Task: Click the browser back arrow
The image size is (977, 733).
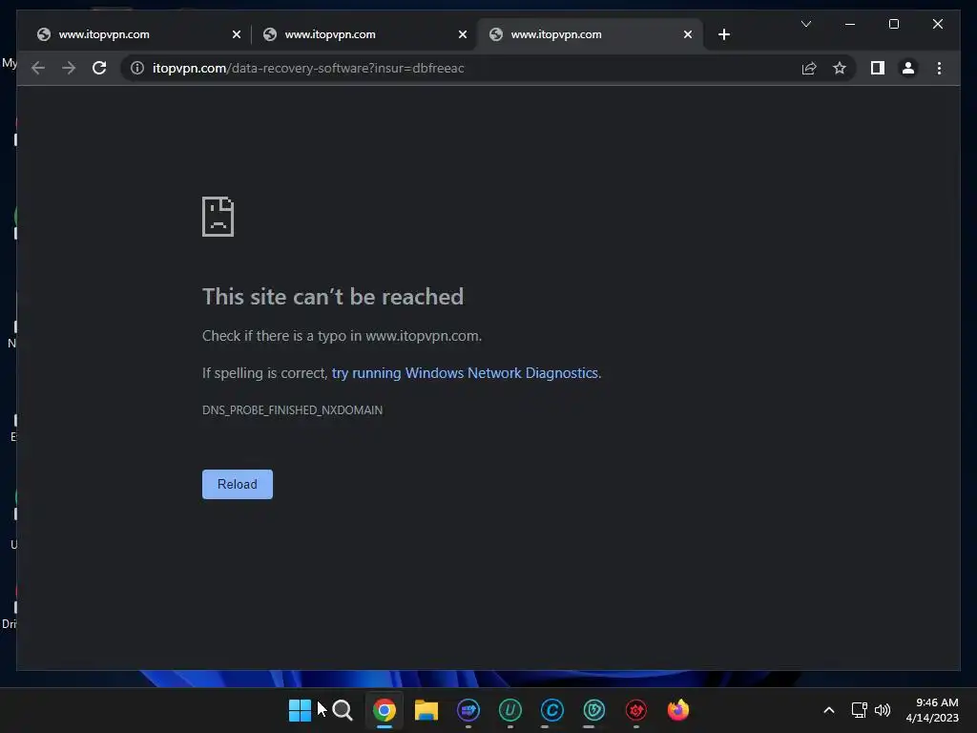Action: (x=38, y=68)
